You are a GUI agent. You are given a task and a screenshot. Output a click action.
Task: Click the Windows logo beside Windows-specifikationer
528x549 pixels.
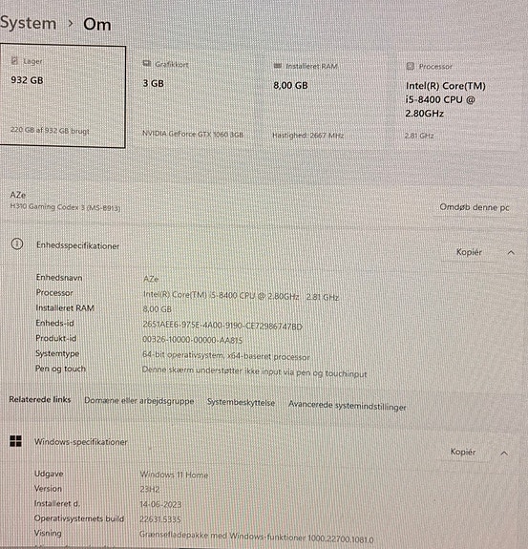16,441
